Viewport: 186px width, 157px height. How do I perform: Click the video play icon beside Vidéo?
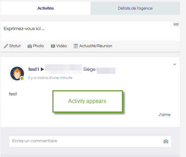click(x=53, y=46)
